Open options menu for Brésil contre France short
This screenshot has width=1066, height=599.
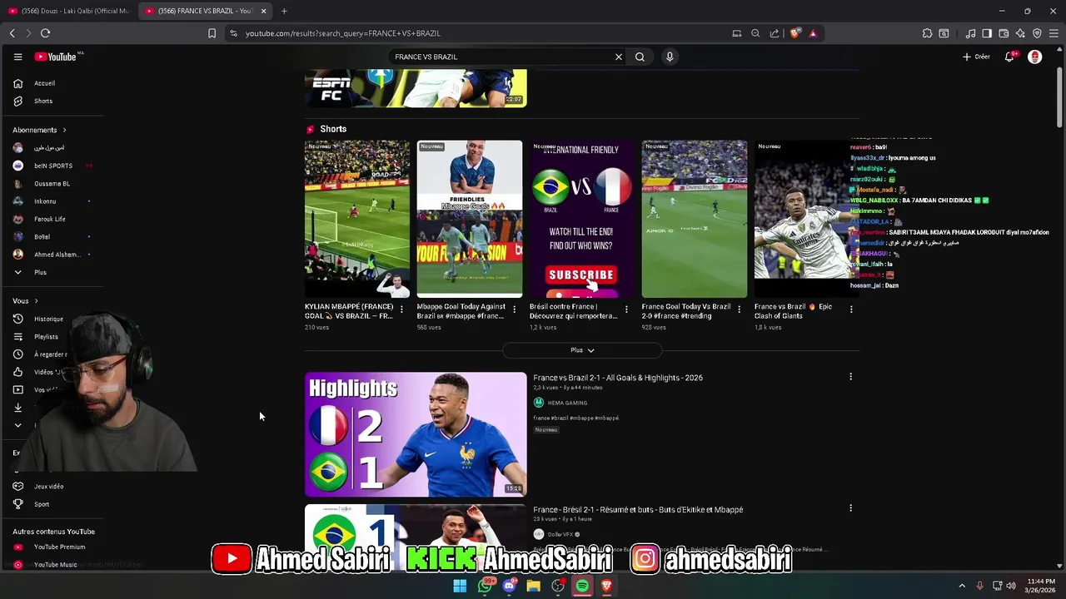626,309
